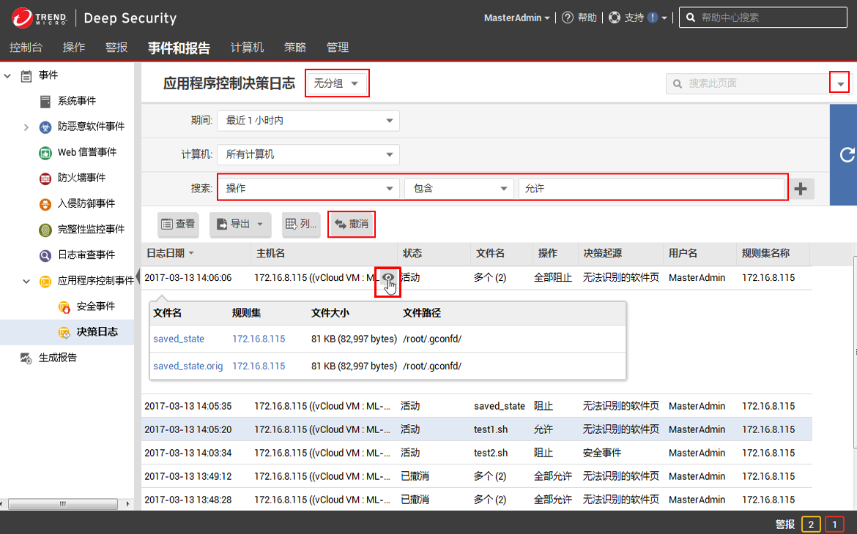Click the 查看 view button

click(179, 224)
